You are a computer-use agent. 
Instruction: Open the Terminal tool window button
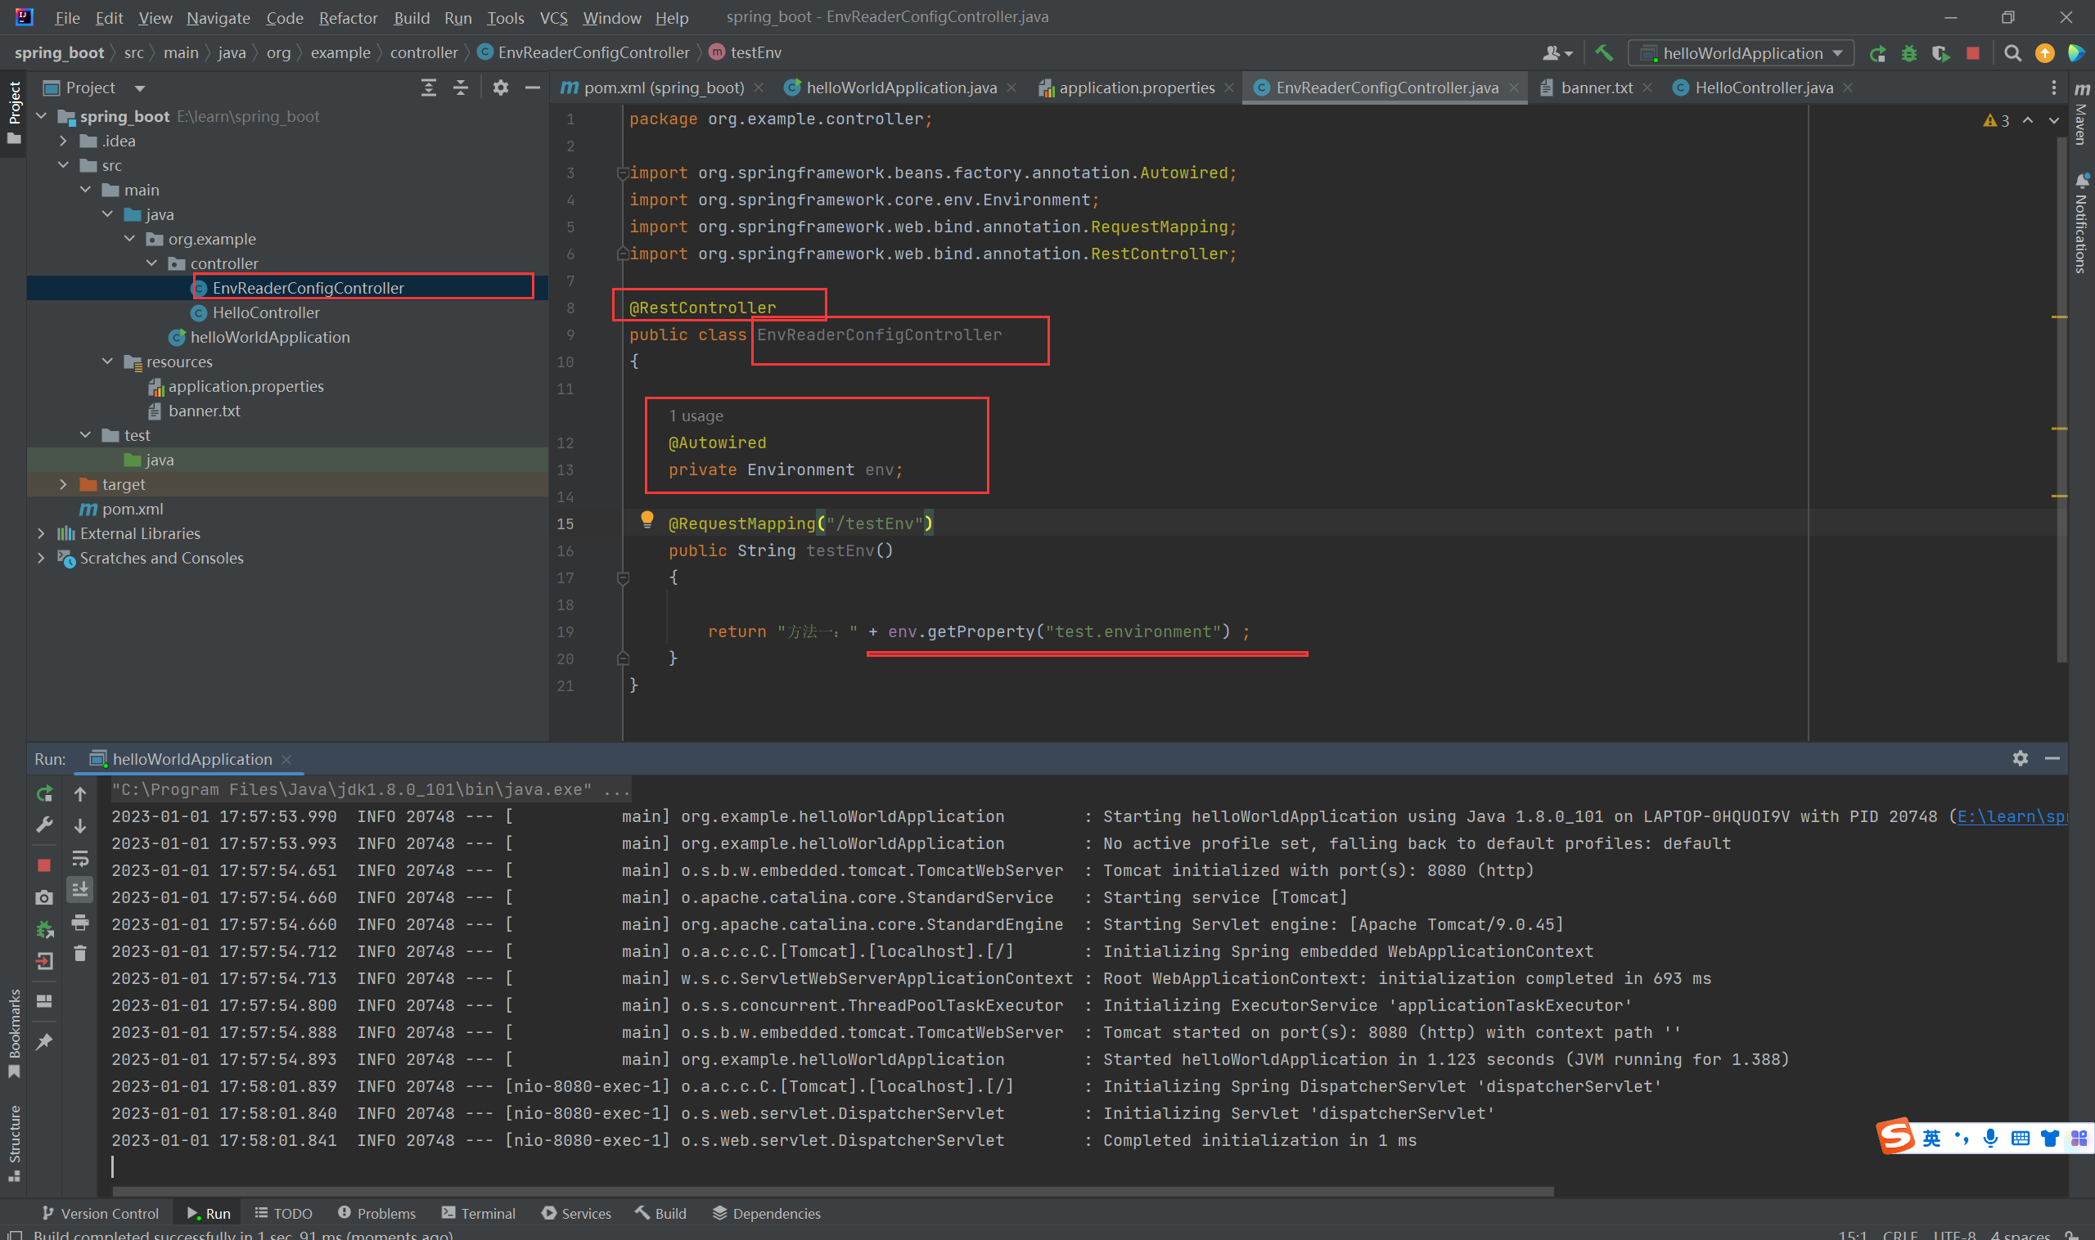point(478,1213)
